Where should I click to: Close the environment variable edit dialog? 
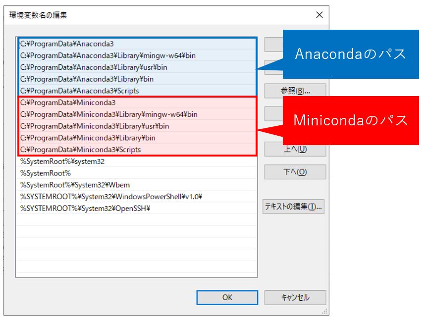[319, 15]
